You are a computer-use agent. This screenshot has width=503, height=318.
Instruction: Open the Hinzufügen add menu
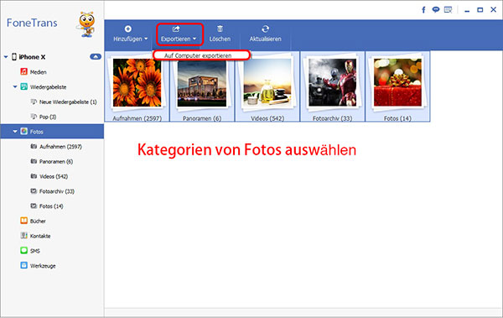click(130, 34)
